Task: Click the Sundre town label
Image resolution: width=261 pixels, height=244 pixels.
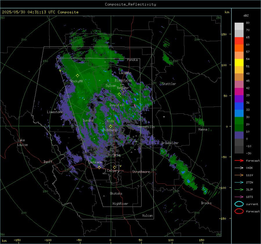Action: (88, 120)
